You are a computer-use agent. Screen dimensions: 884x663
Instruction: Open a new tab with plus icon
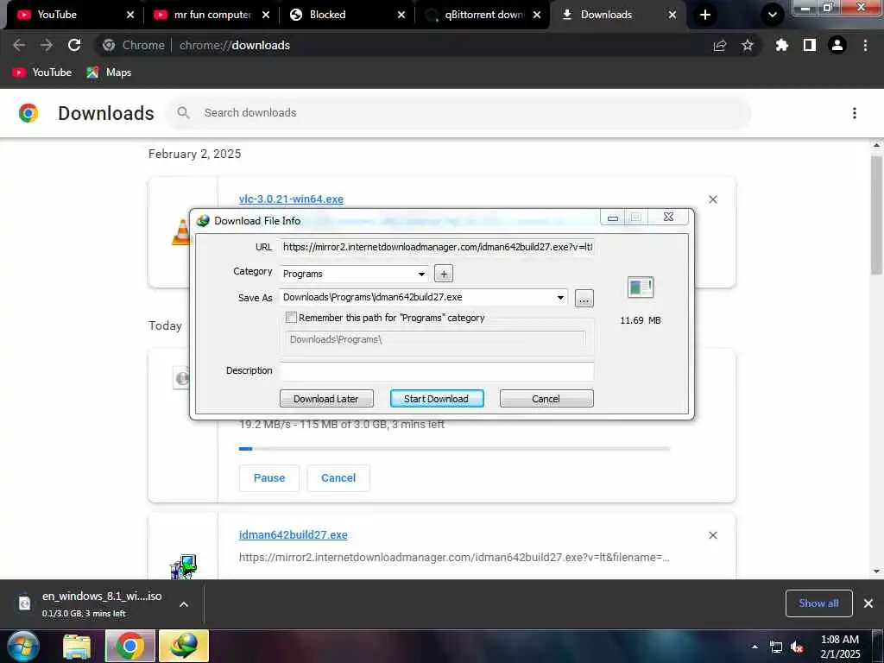704,15
